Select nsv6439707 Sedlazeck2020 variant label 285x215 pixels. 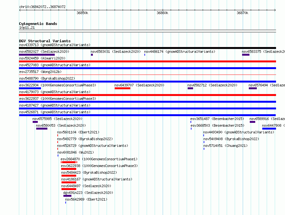(139, 85)
